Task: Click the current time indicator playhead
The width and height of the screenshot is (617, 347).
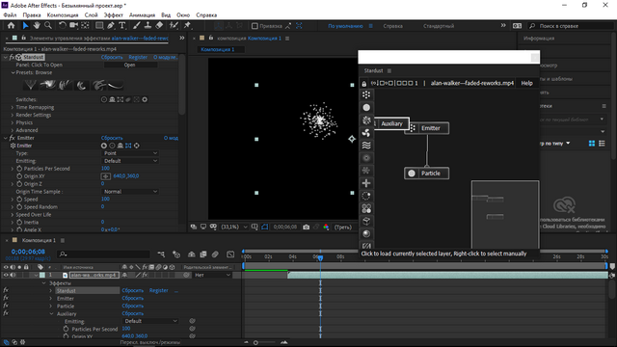Action: pos(320,258)
